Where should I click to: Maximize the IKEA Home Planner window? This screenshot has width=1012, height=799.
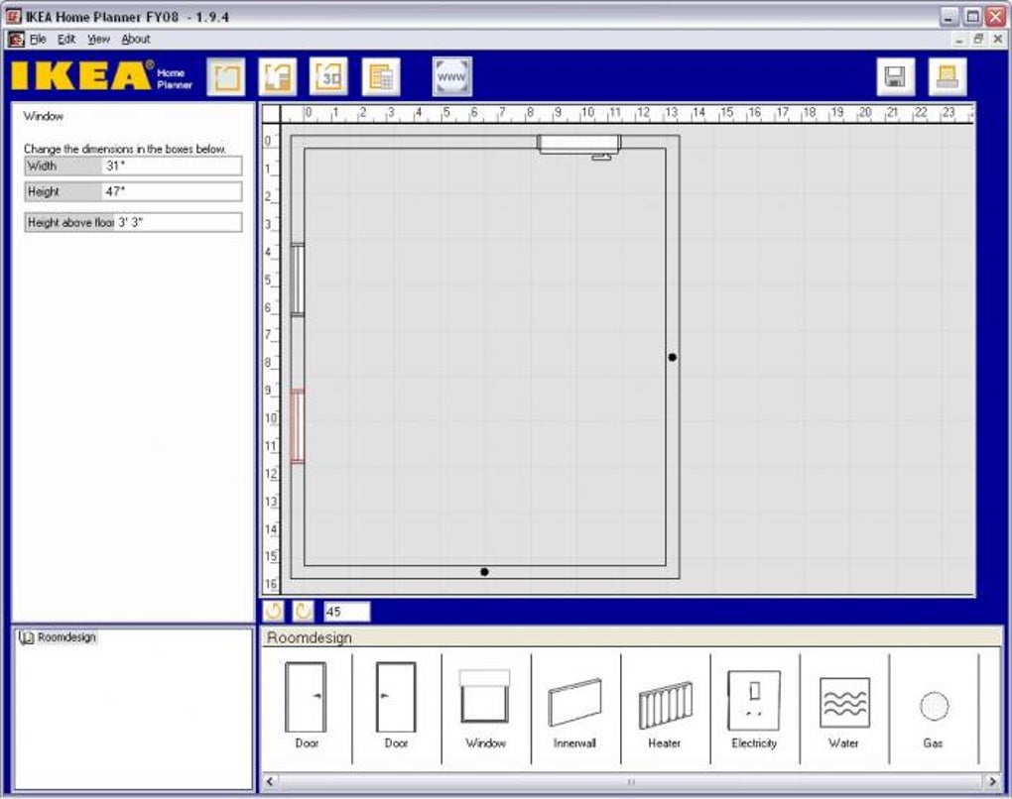click(972, 17)
